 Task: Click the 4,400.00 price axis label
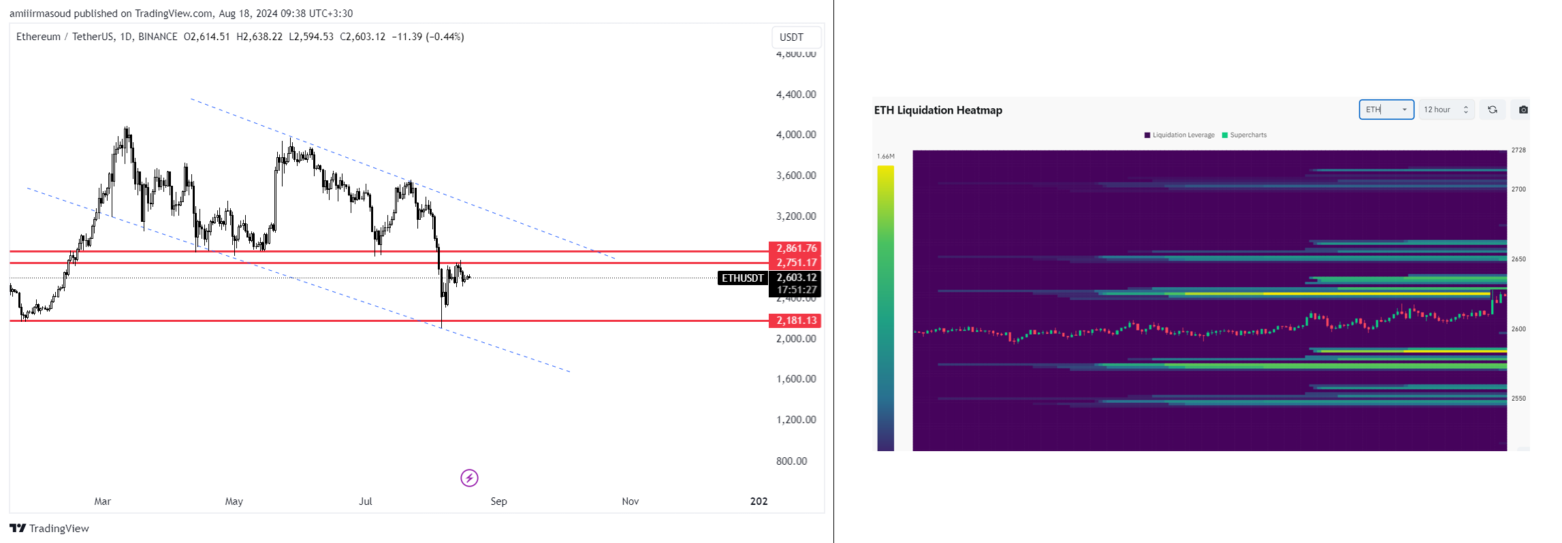[x=796, y=95]
